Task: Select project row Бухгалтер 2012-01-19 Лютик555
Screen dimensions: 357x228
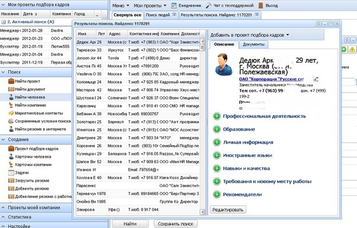Action: [36, 47]
